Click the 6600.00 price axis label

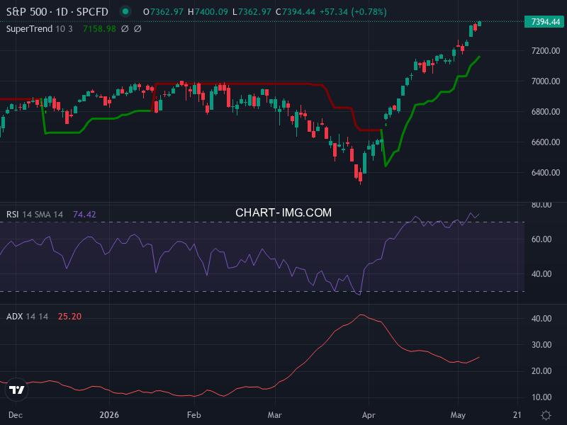coord(546,142)
